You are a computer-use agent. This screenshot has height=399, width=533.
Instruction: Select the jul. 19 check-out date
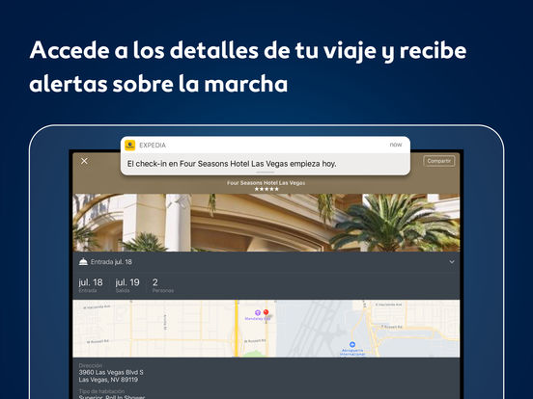(127, 285)
